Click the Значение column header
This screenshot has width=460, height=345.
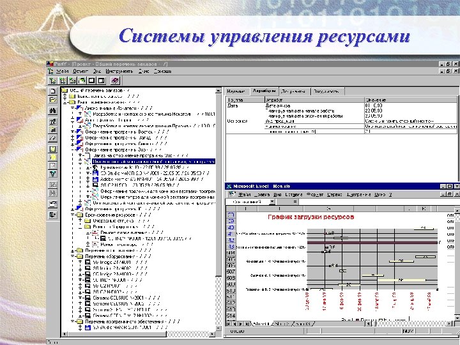click(410, 100)
